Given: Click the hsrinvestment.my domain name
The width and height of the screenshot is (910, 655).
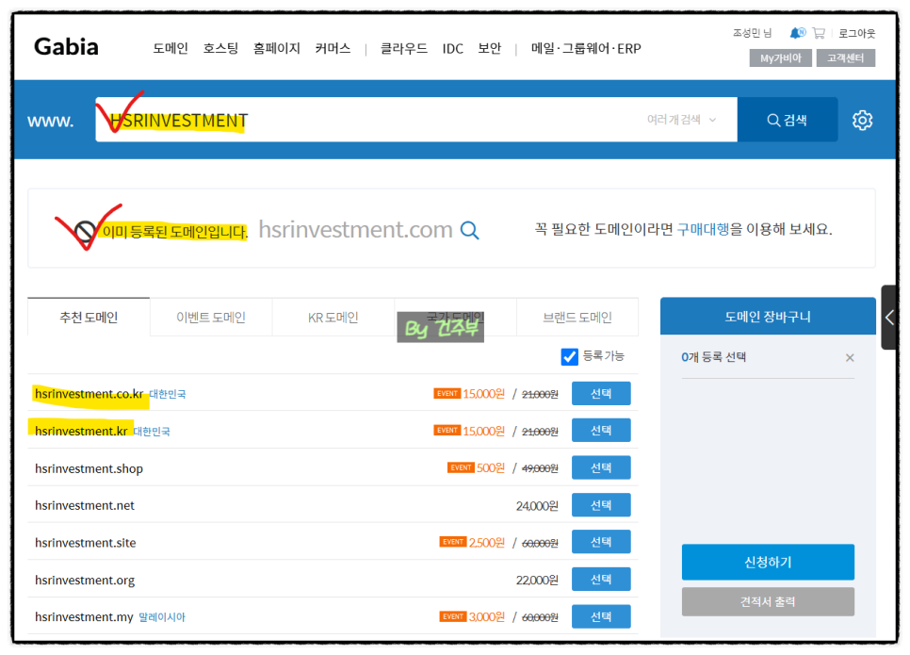Looking at the screenshot, I should pos(84,617).
